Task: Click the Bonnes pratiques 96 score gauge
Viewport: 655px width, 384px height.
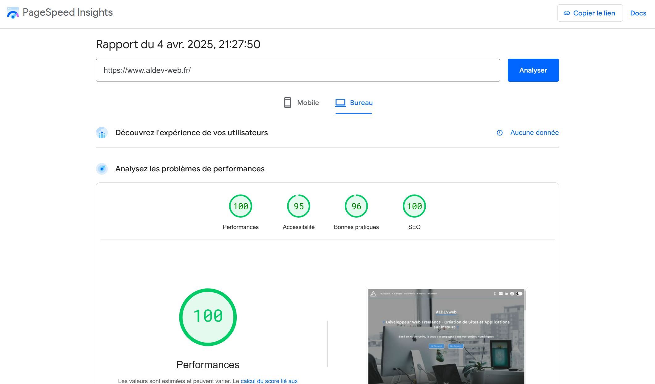Action: pyautogui.click(x=356, y=206)
